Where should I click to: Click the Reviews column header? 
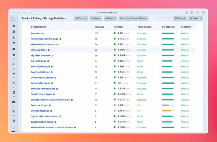[99, 27]
